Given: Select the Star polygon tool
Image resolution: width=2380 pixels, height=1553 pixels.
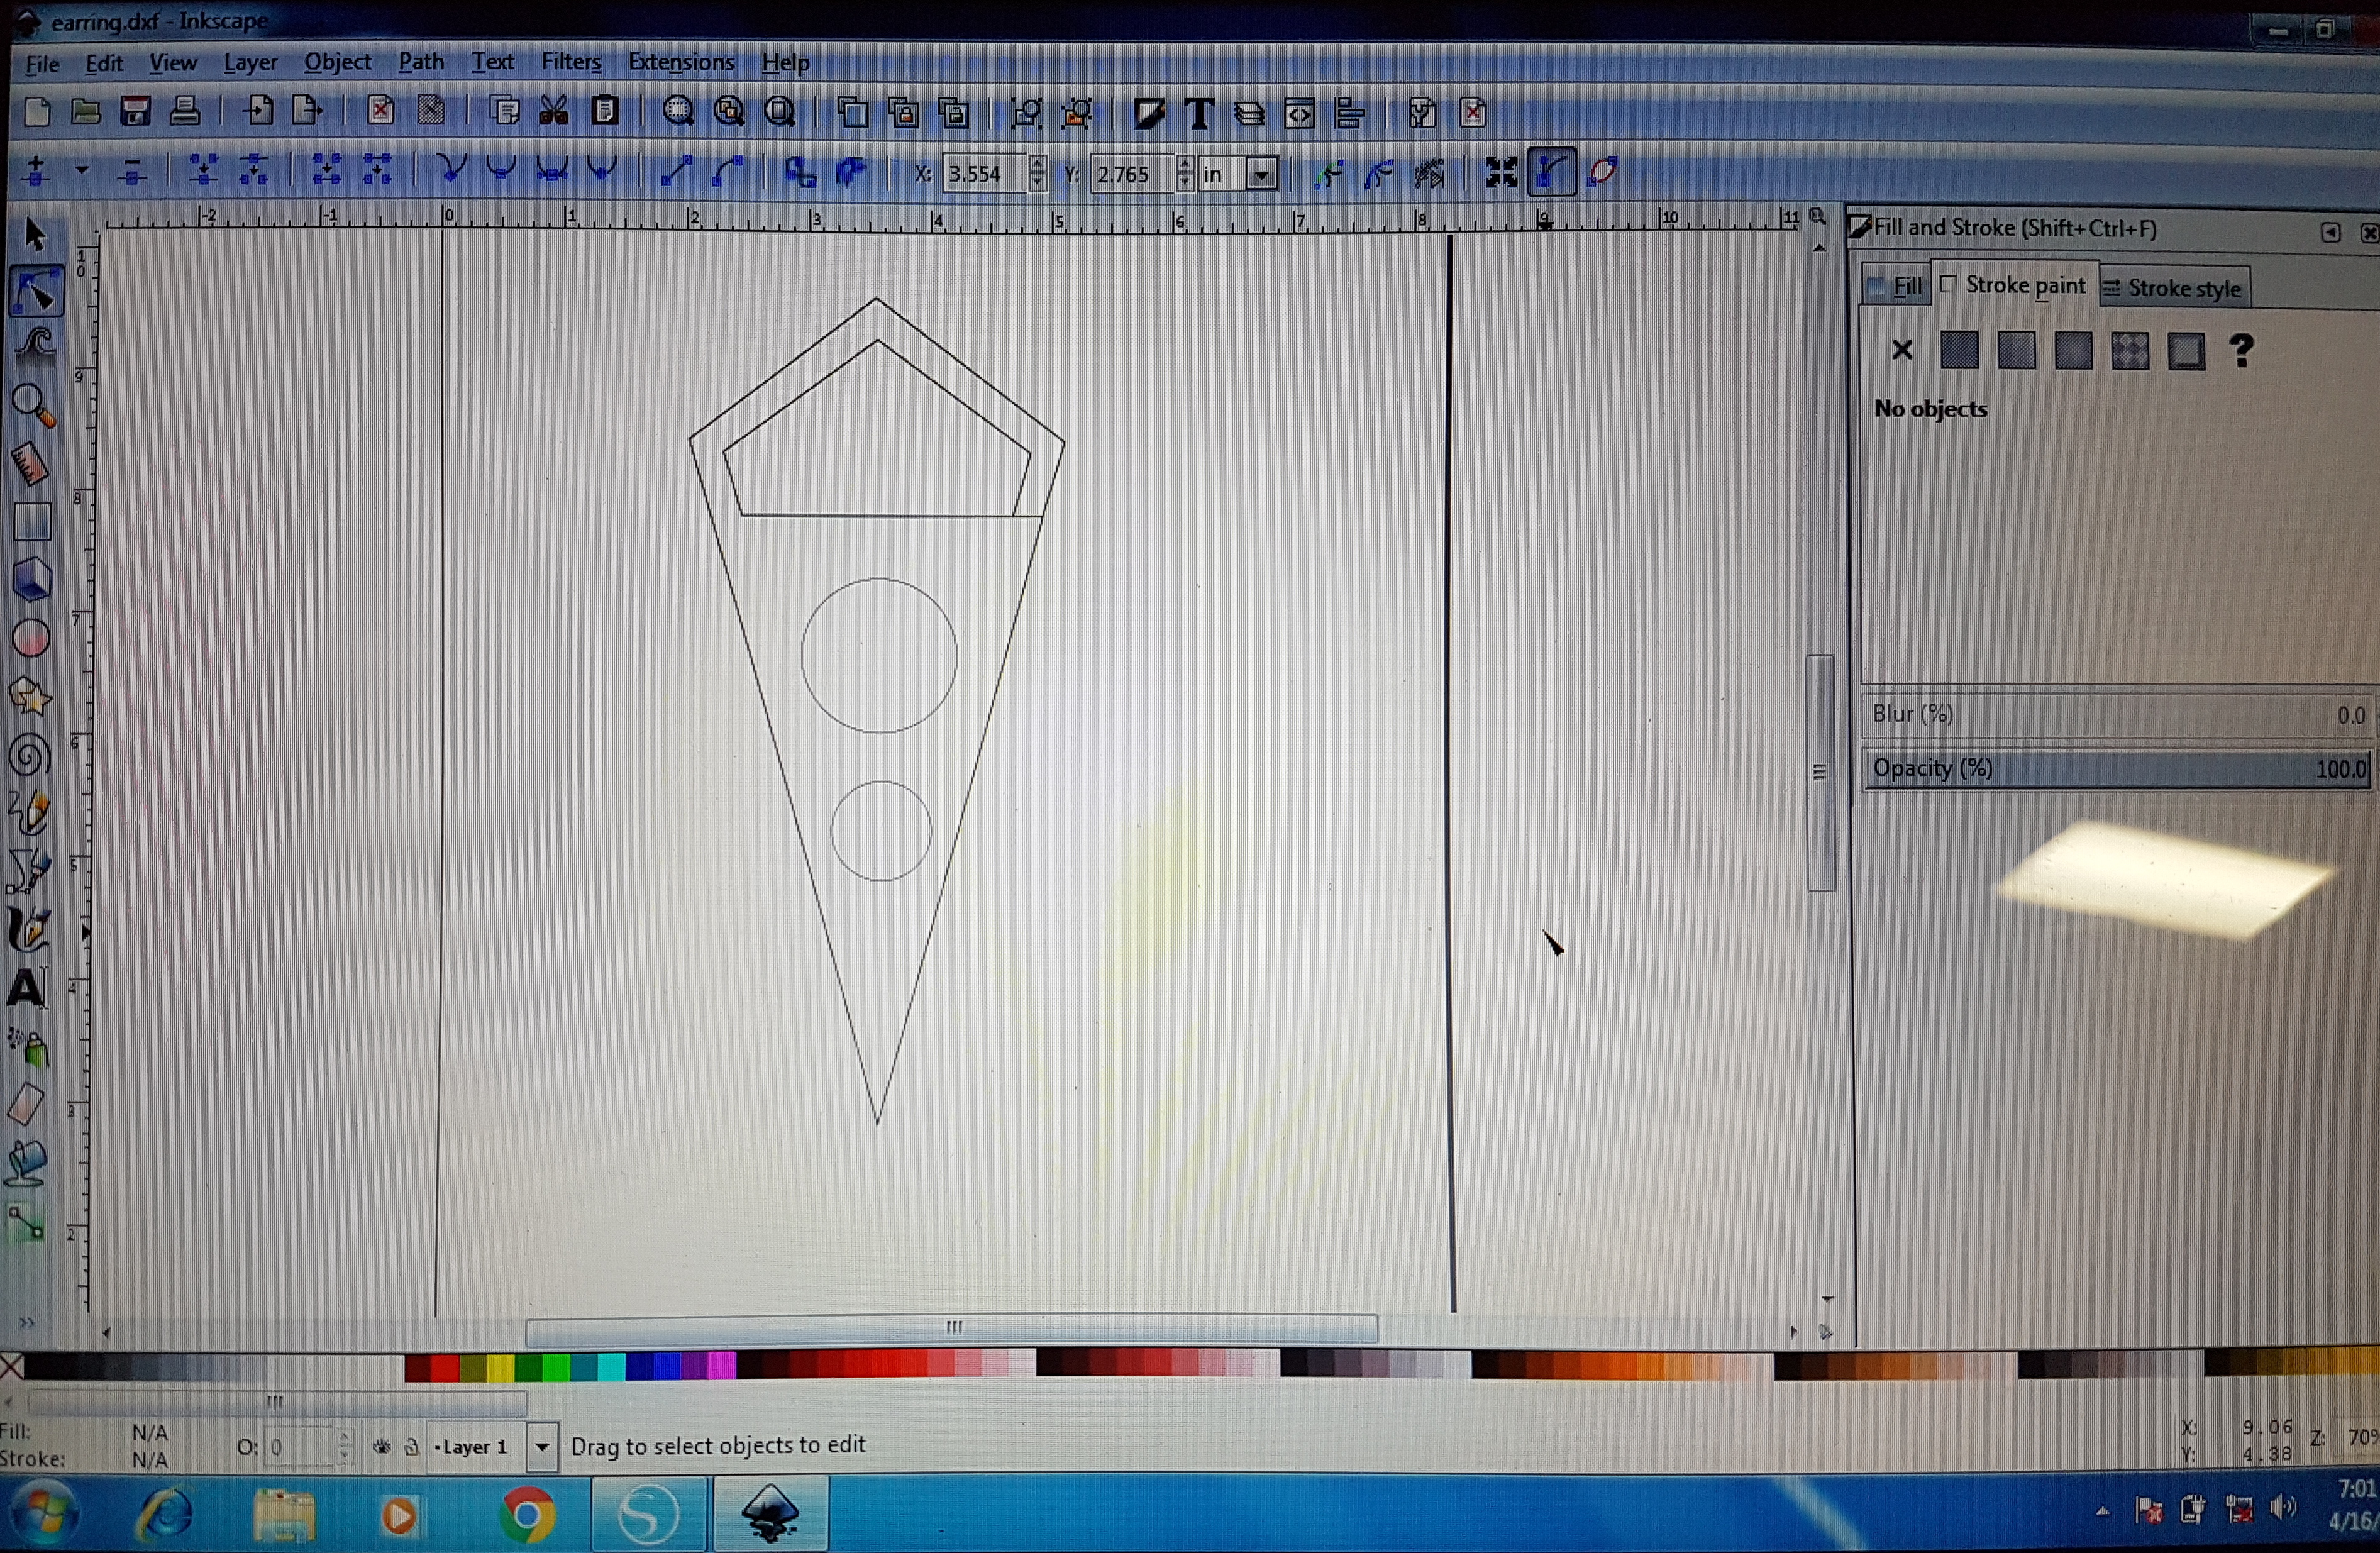Looking at the screenshot, I should tap(30, 697).
